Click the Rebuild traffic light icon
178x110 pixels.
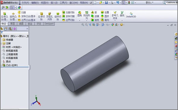point(129,2)
